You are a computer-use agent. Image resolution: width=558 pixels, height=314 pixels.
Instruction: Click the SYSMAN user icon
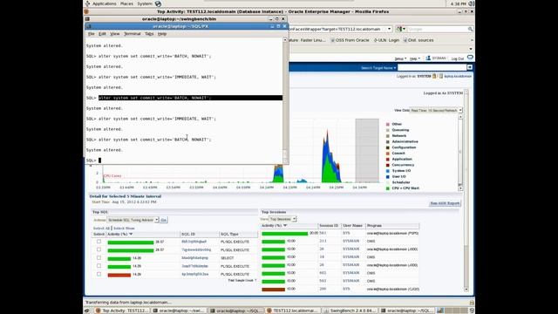click(x=428, y=58)
